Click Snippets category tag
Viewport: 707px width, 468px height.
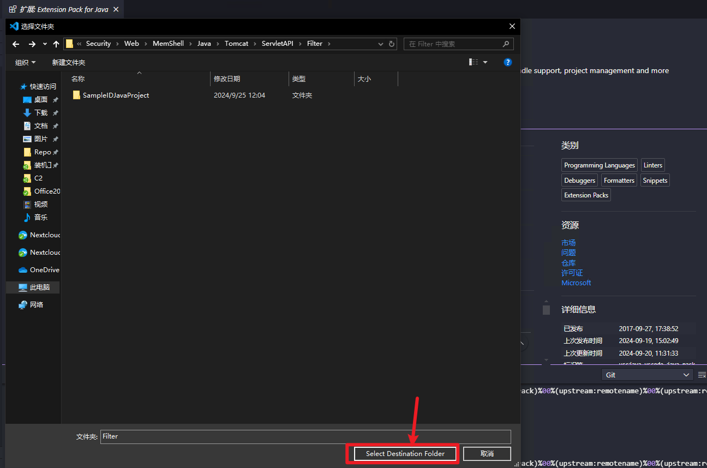[655, 180]
